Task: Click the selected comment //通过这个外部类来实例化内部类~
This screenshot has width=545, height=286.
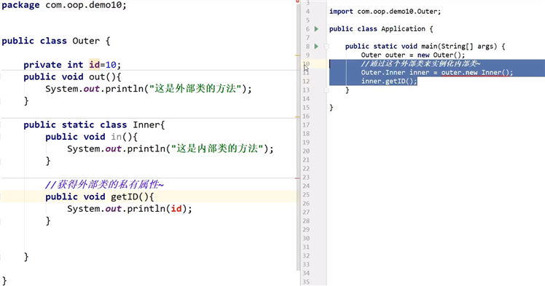Action: [x=420, y=63]
